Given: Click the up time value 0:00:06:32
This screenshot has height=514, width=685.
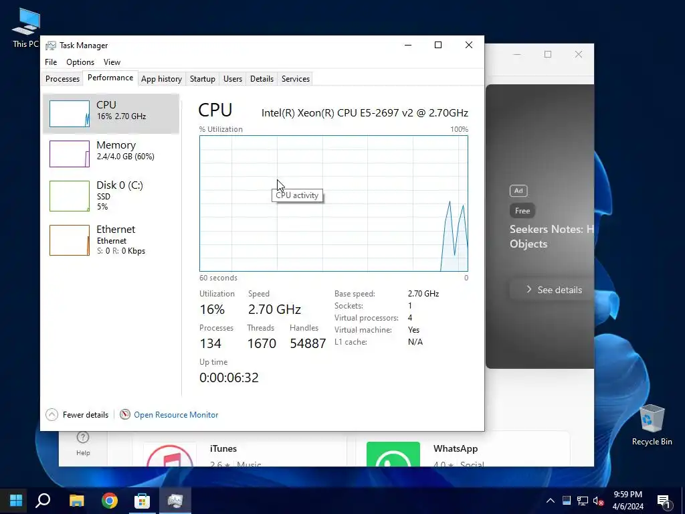Looking at the screenshot, I should tap(229, 377).
